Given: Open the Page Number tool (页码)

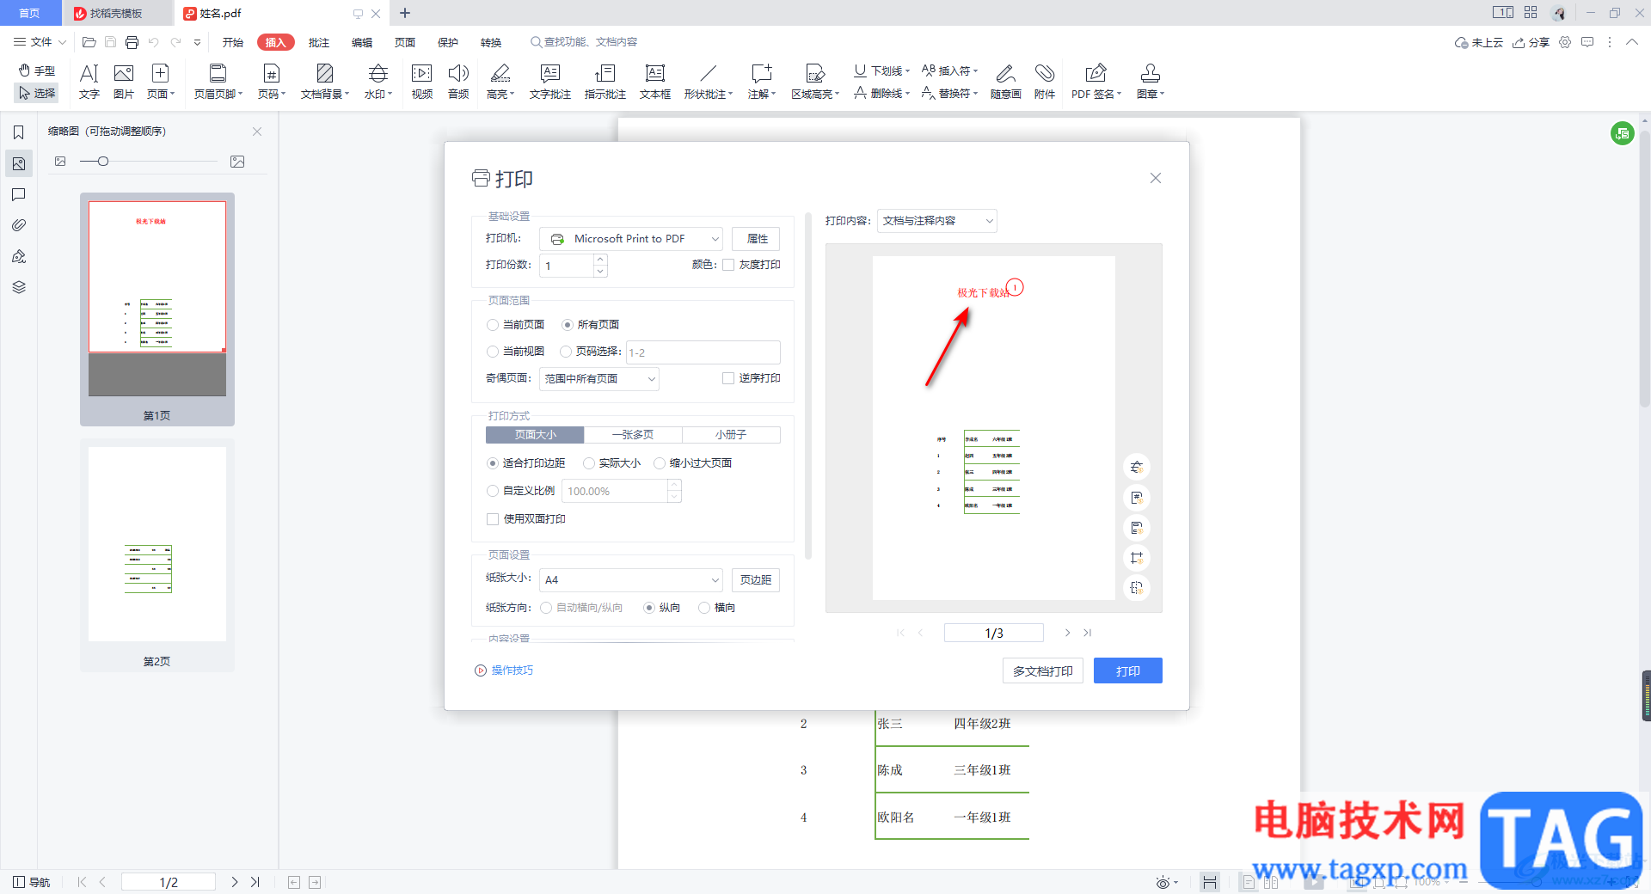Looking at the screenshot, I should pos(272,82).
